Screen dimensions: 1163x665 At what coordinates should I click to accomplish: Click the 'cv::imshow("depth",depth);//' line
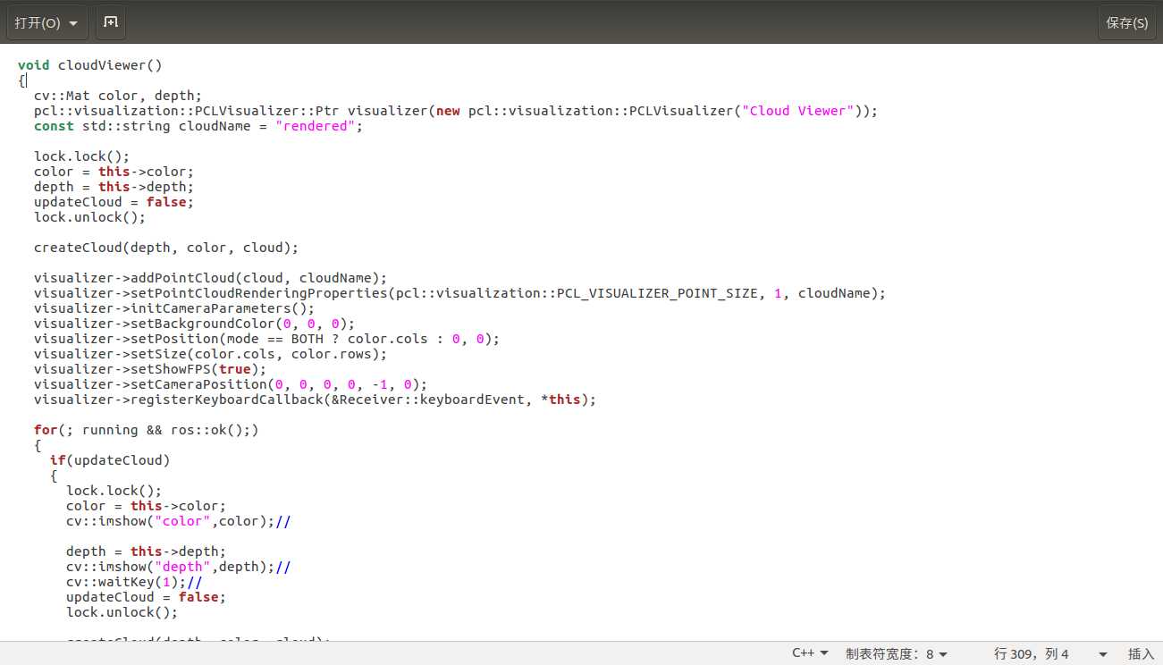pyautogui.click(x=179, y=567)
